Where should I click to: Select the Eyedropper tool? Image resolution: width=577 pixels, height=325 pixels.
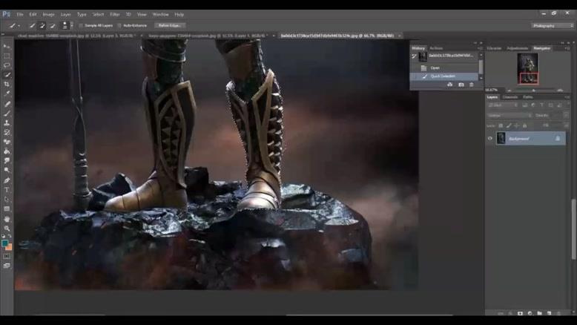7,93
